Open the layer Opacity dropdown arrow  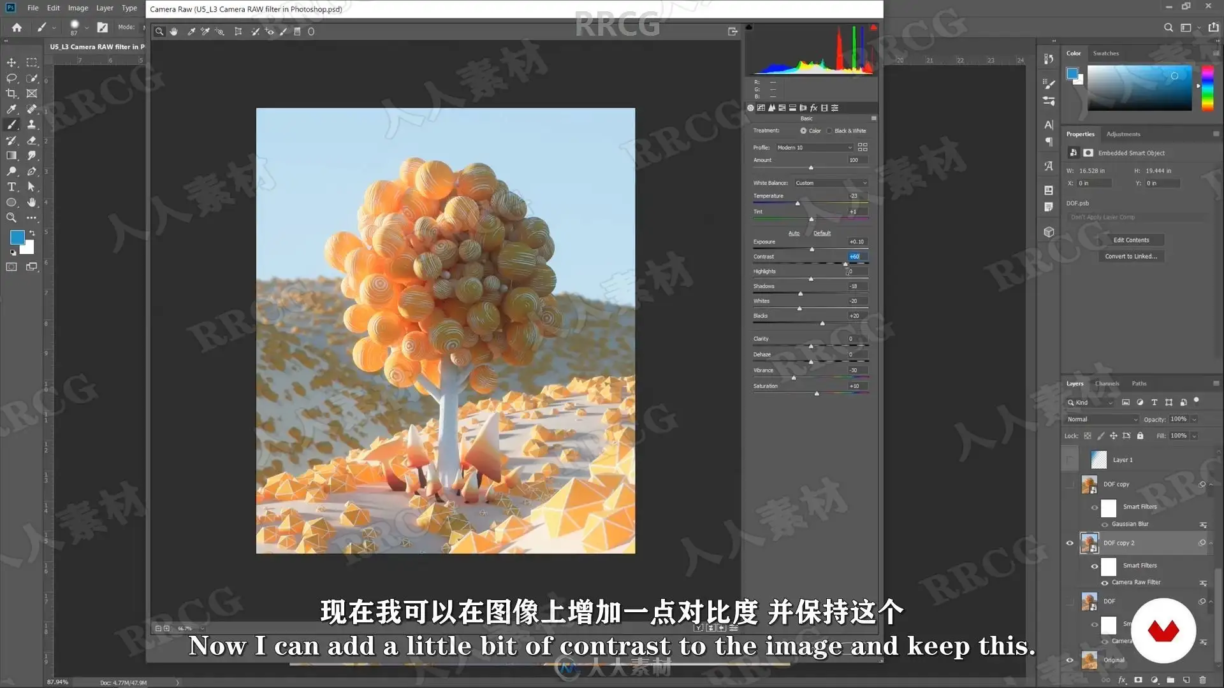[1194, 419]
